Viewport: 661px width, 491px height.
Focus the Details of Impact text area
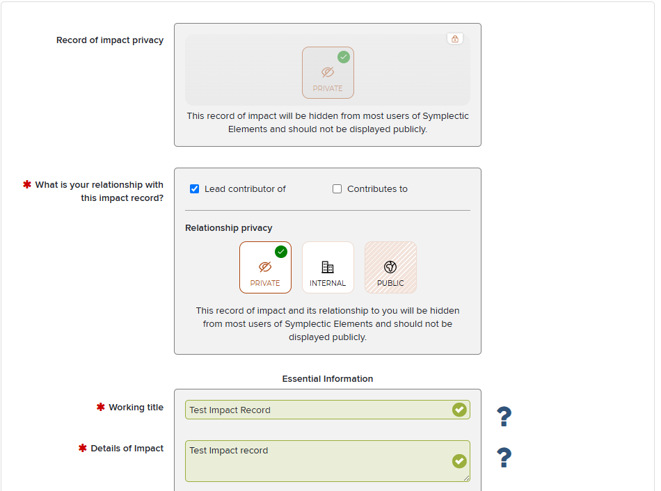point(328,461)
